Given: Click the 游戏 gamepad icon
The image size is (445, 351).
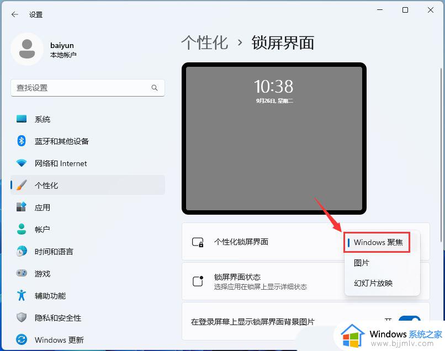Looking at the screenshot, I should click(x=22, y=273).
